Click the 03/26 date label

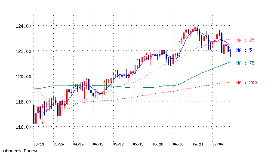[x=59, y=144]
